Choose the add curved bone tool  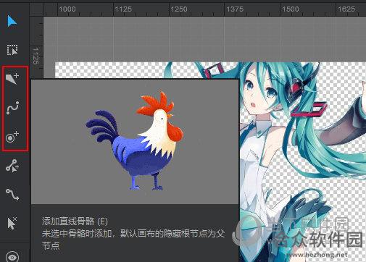(x=12, y=108)
